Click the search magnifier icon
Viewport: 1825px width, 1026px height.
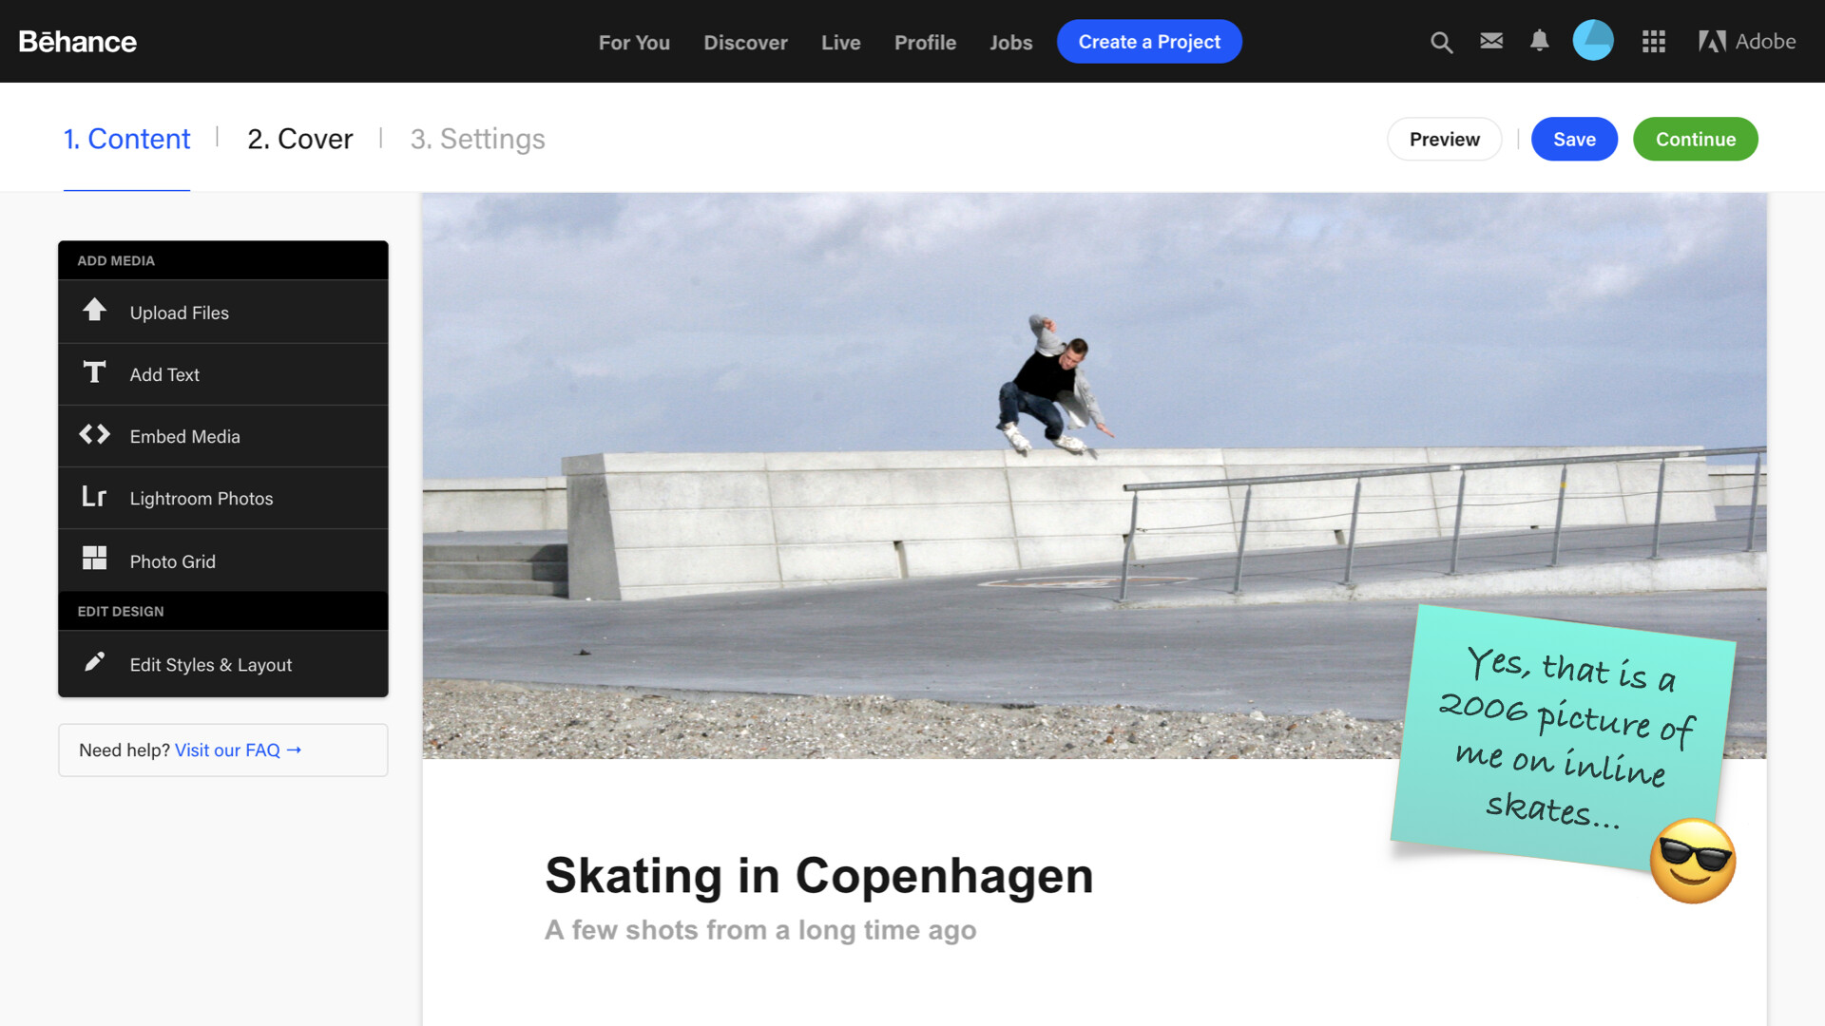(x=1441, y=42)
